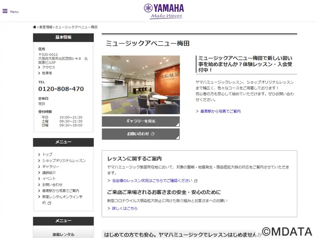Click the お問い合わせ button

[141, 134]
